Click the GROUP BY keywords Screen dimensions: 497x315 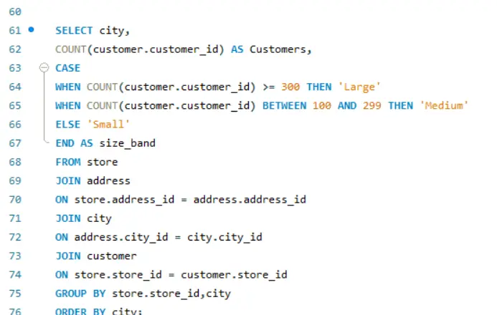pyautogui.click(x=80, y=294)
